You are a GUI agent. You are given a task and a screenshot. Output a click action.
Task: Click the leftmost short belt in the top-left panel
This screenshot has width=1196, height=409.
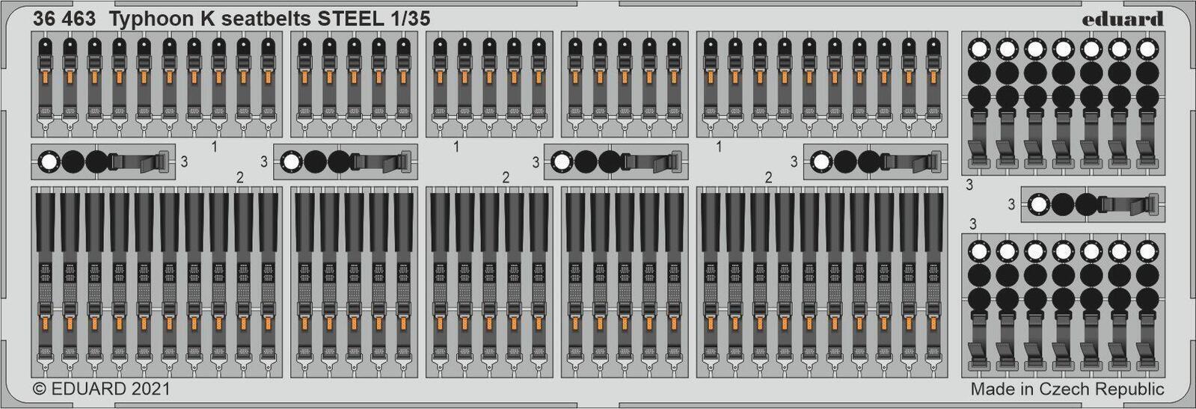[x=44, y=86]
